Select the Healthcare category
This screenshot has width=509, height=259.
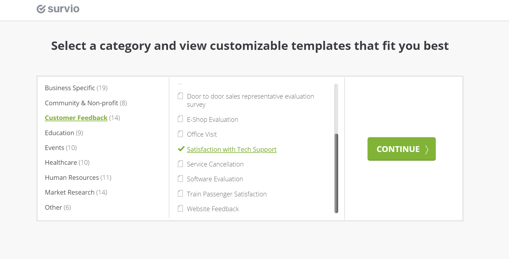click(x=61, y=162)
